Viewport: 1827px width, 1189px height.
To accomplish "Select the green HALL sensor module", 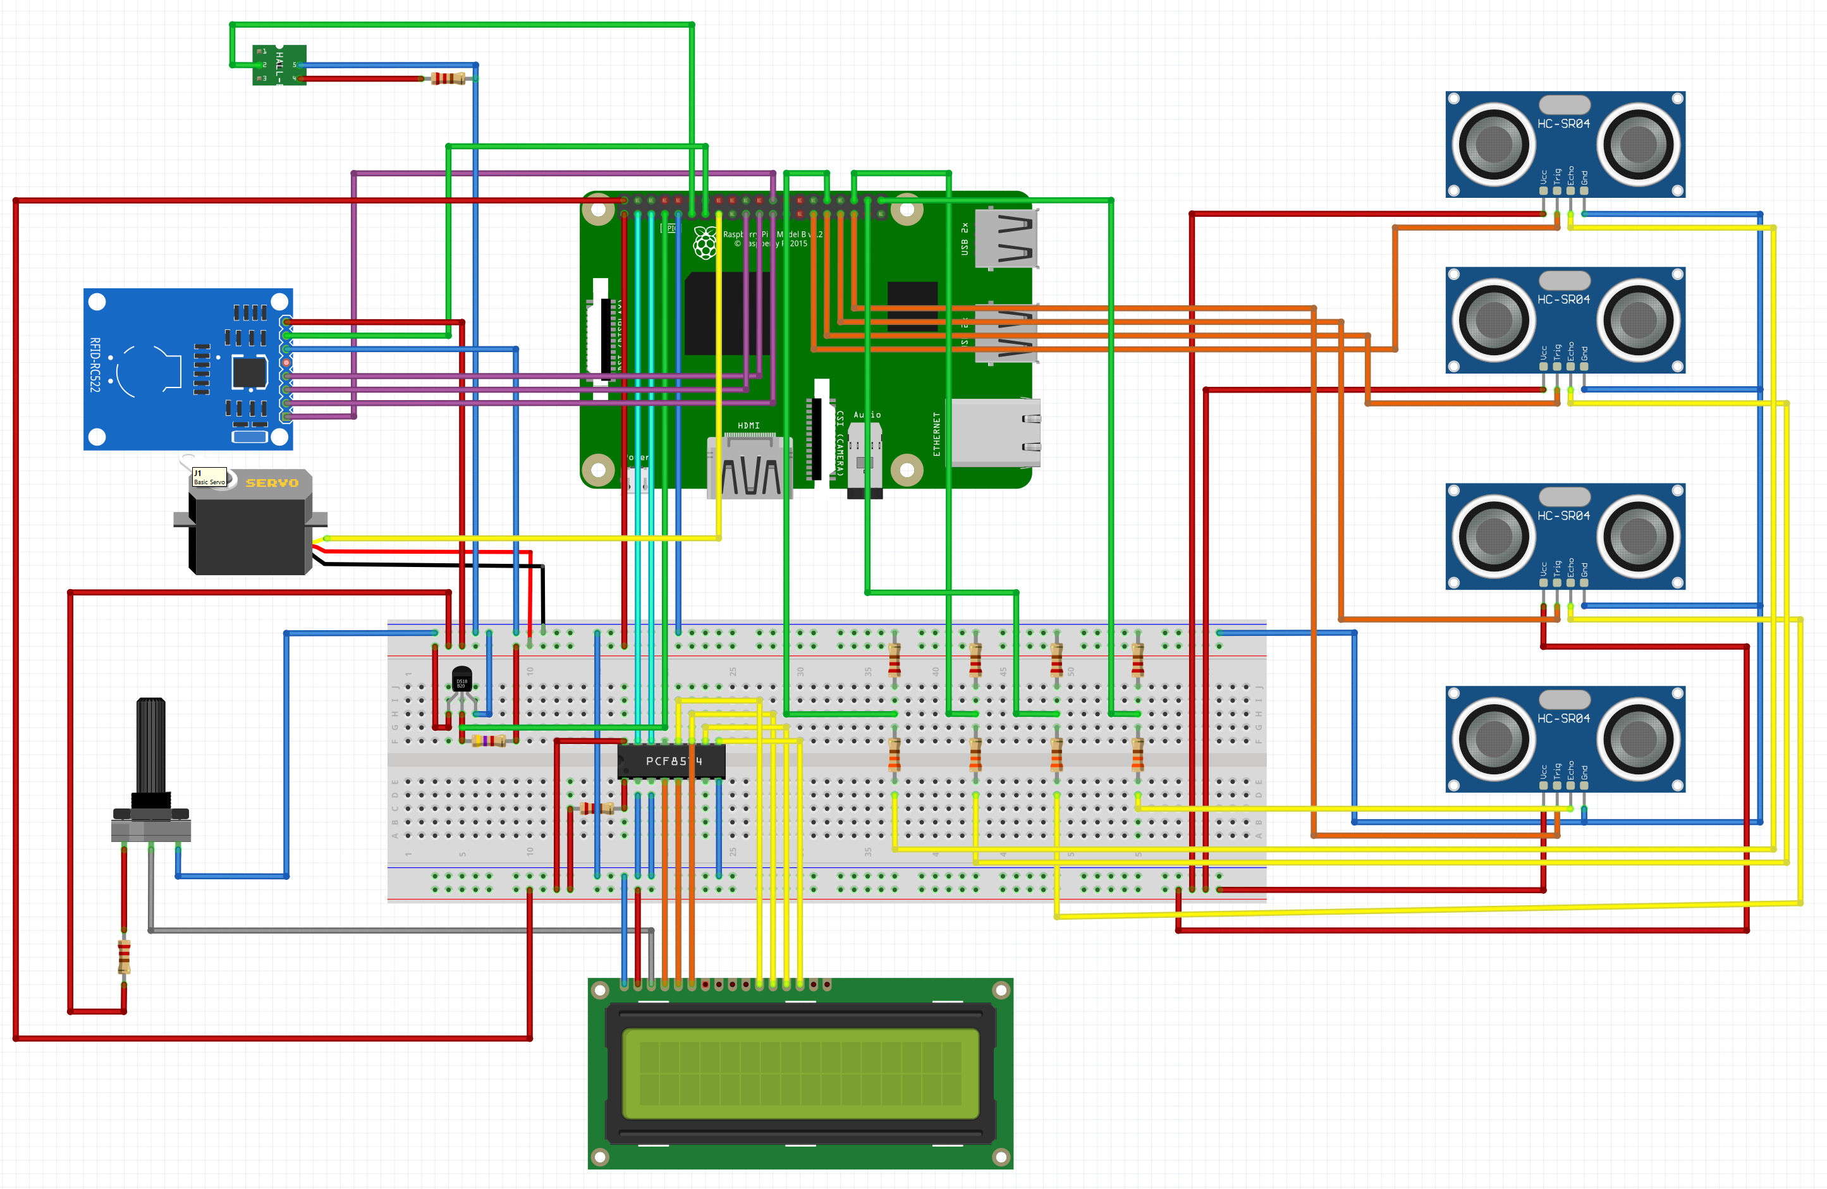I will click(279, 65).
